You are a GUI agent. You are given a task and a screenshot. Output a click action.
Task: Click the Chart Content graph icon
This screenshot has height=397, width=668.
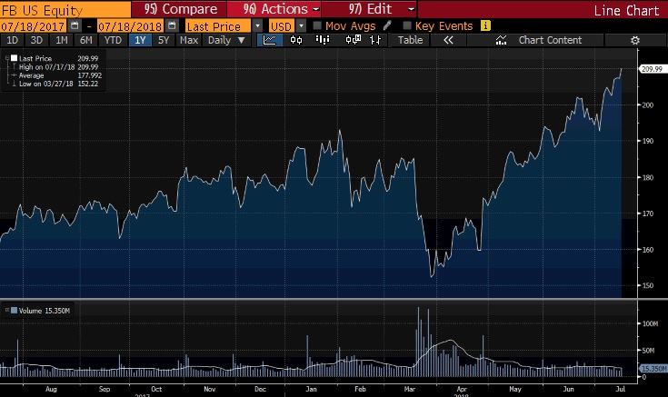click(501, 40)
